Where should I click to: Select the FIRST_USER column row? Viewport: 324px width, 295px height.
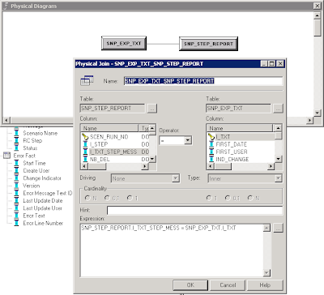pyautogui.click(x=241, y=152)
